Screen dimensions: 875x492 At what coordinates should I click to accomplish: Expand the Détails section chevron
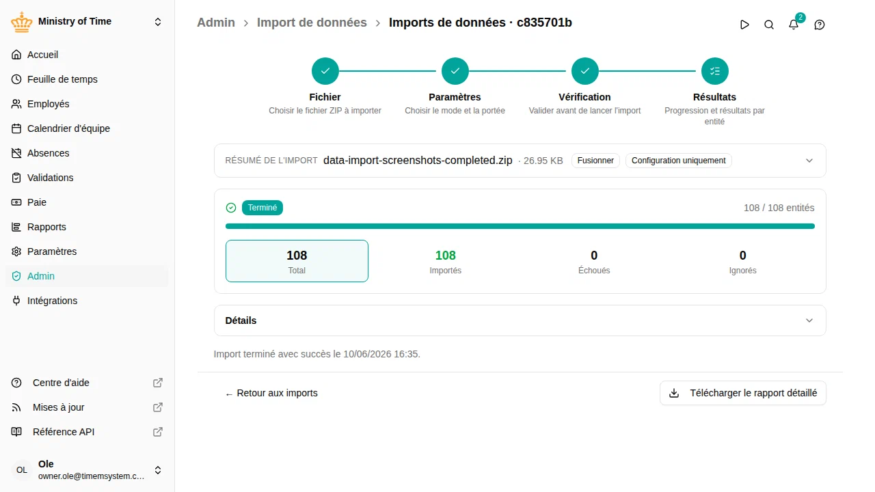click(x=809, y=320)
